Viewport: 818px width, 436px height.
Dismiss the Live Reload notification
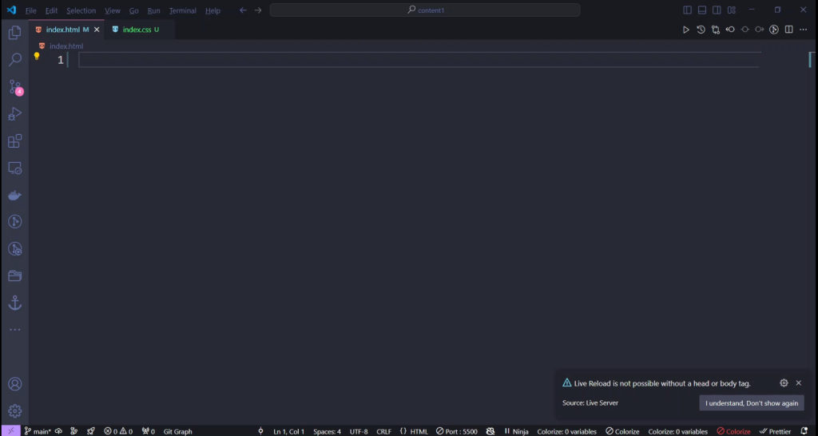pos(798,382)
